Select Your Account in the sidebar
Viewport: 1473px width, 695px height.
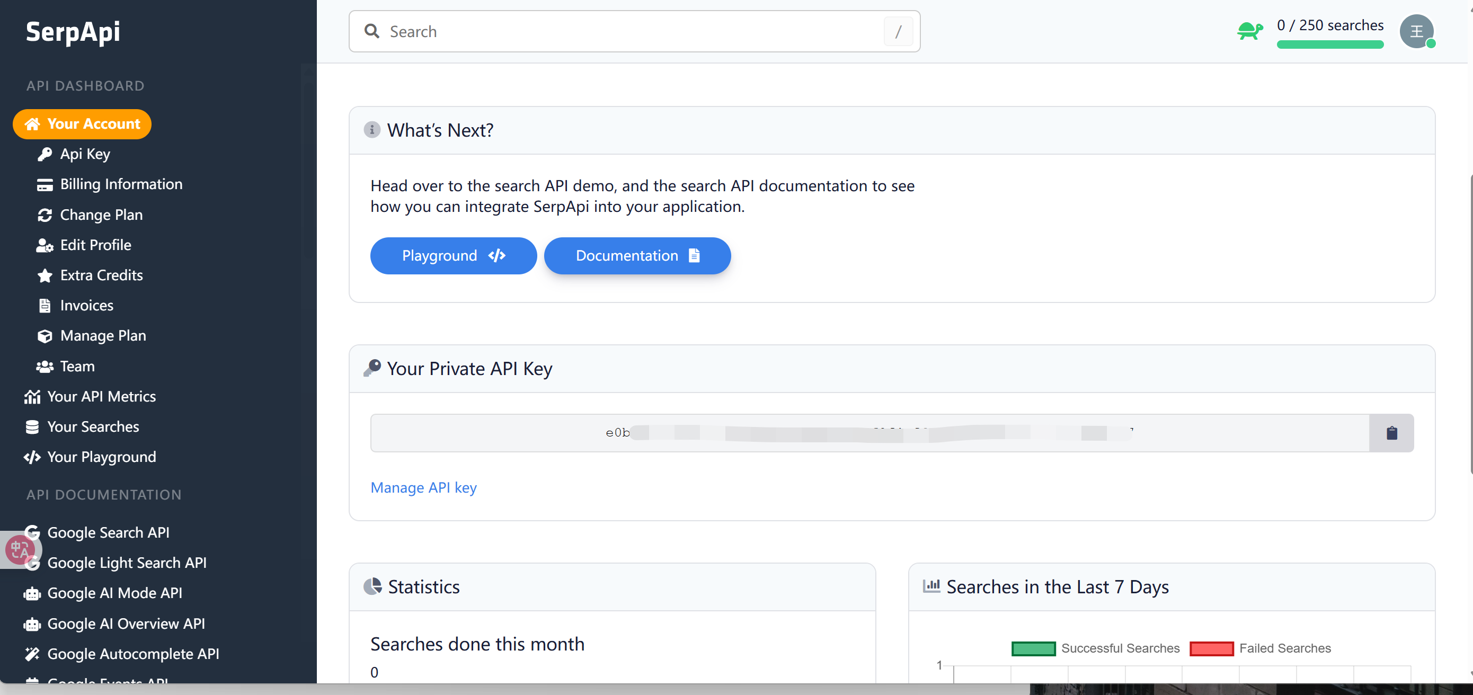click(82, 123)
